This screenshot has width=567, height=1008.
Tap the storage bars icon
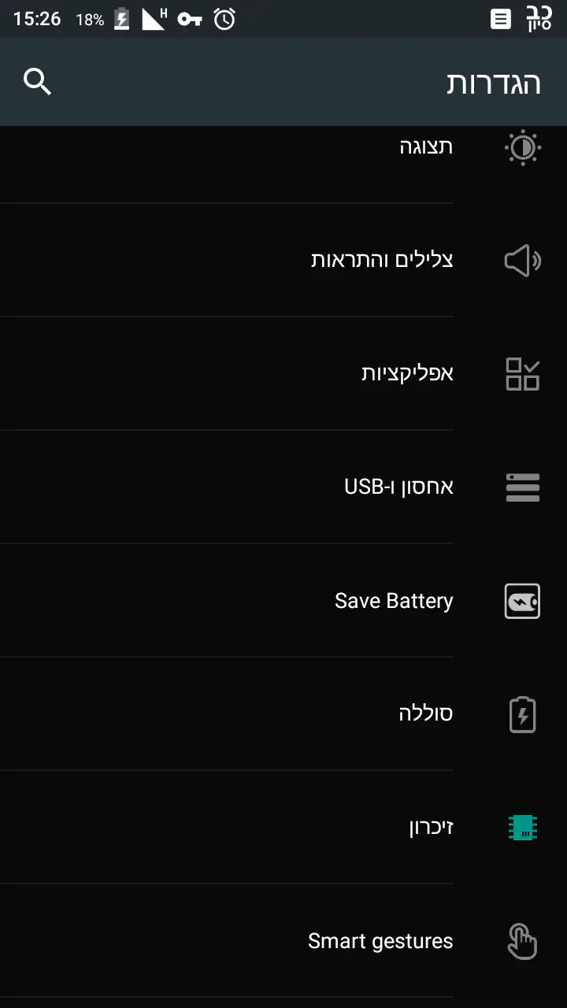coord(522,487)
